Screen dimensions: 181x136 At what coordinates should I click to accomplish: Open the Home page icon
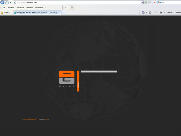143,13
